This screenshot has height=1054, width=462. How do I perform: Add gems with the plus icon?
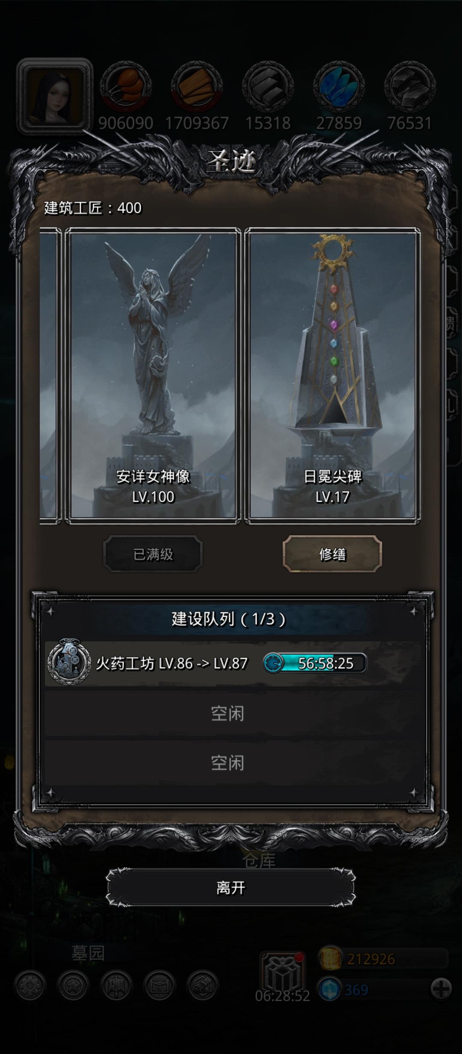(441, 990)
